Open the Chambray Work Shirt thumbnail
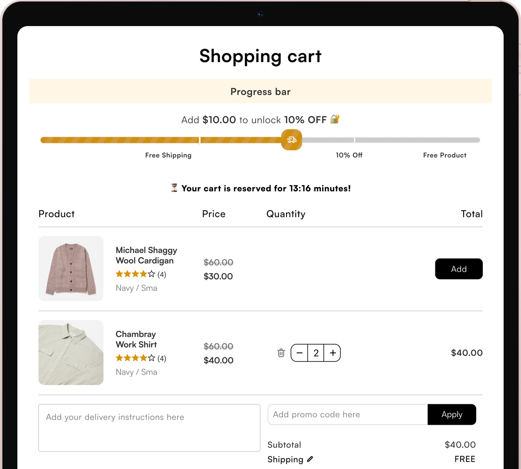Screen dimensions: 521x469 (71, 353)
